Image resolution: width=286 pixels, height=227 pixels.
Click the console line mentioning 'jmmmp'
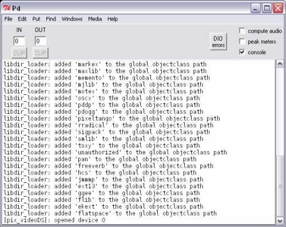[x=104, y=180]
